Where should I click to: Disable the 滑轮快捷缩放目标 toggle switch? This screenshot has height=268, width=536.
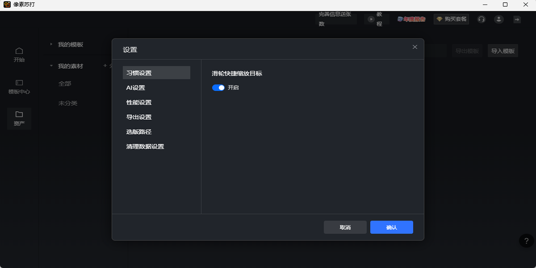218,88
